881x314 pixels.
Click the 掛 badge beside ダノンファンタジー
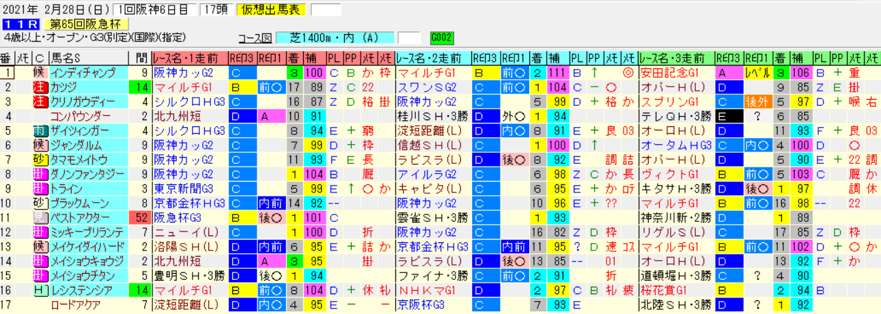39,173
